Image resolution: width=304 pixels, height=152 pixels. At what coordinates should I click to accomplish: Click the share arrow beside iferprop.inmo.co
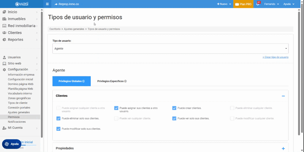[56, 4]
